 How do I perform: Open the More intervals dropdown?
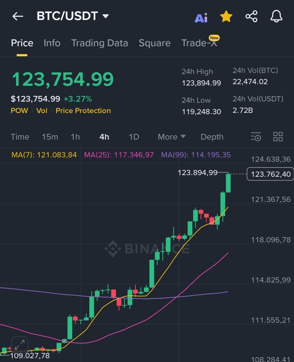pyautogui.click(x=172, y=137)
